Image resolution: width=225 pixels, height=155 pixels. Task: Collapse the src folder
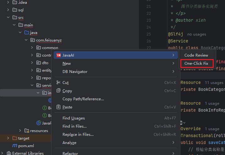(x=8, y=18)
